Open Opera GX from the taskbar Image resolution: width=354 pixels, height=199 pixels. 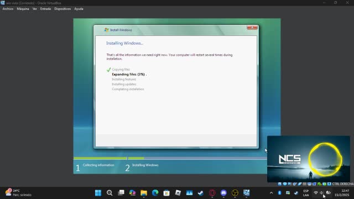pos(212,193)
